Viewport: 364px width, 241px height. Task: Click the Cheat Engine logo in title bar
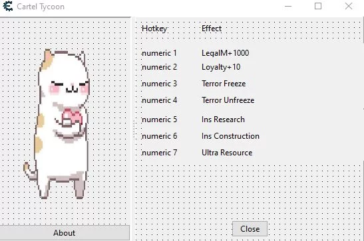8,6
